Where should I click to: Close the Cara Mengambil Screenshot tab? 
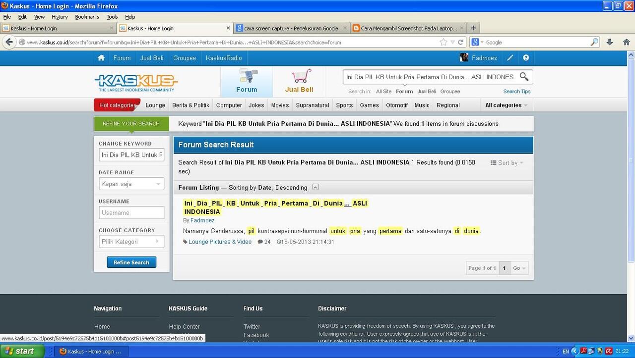click(462, 28)
